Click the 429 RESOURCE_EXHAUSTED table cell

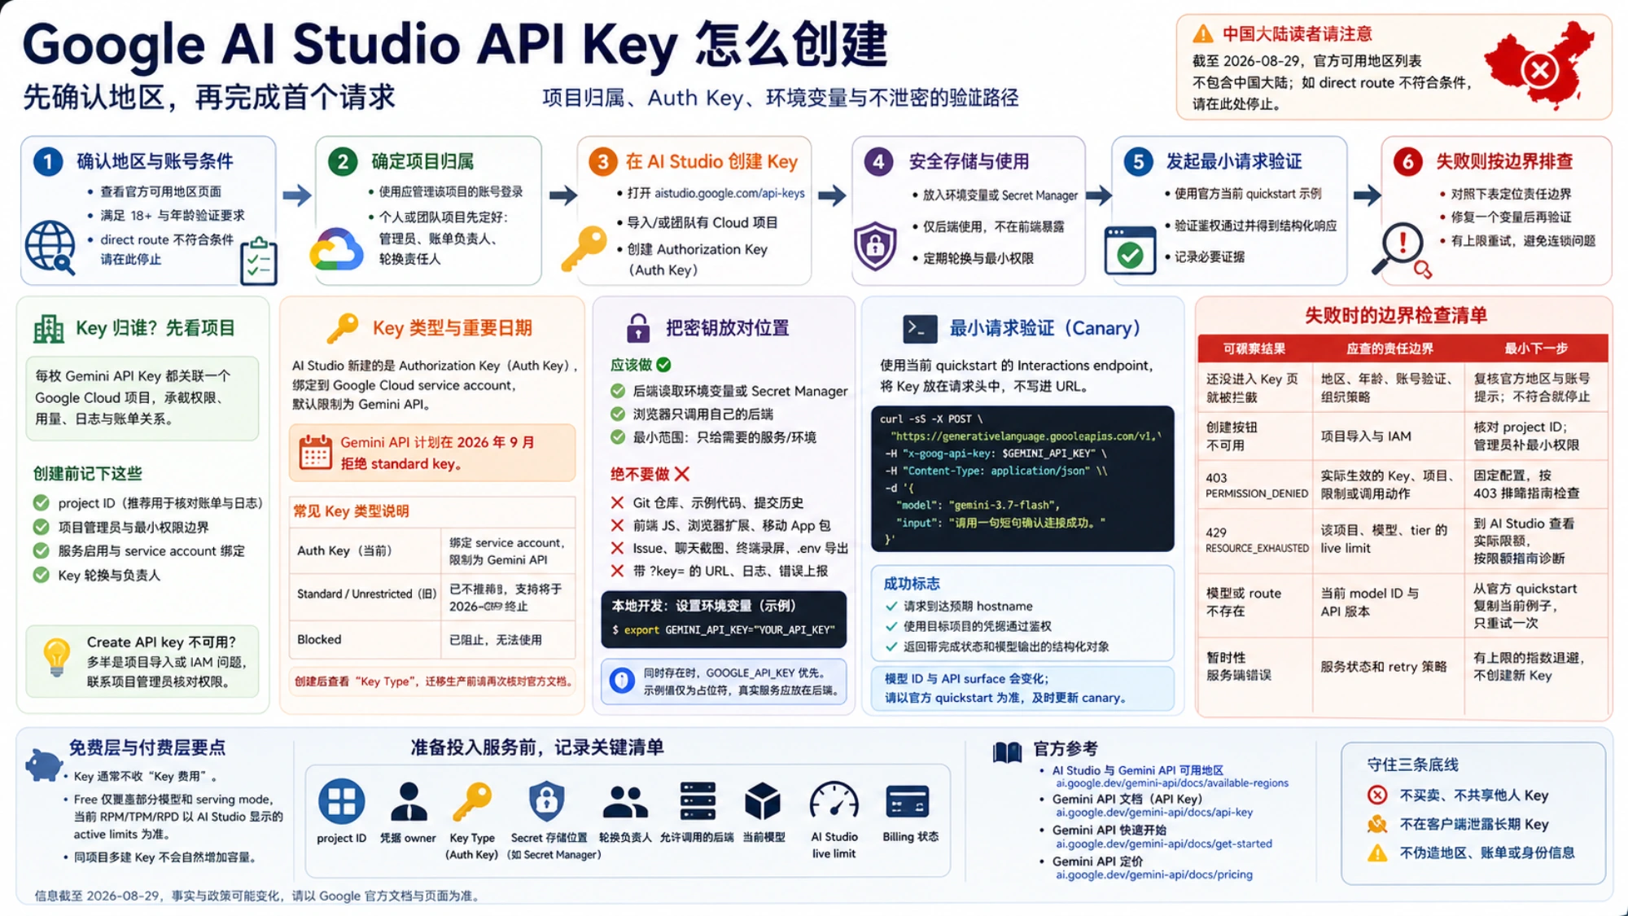(x=1255, y=540)
